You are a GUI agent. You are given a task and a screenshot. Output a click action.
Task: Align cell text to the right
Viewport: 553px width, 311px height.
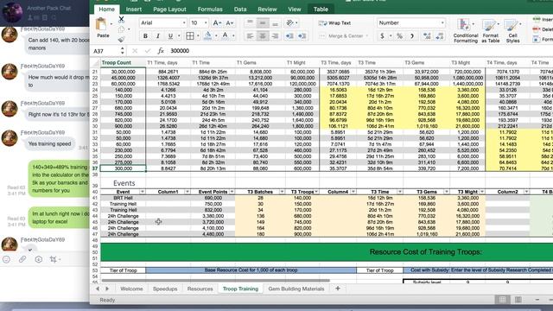275,35
